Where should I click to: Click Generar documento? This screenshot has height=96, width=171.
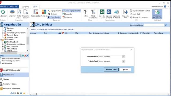point(139,17)
